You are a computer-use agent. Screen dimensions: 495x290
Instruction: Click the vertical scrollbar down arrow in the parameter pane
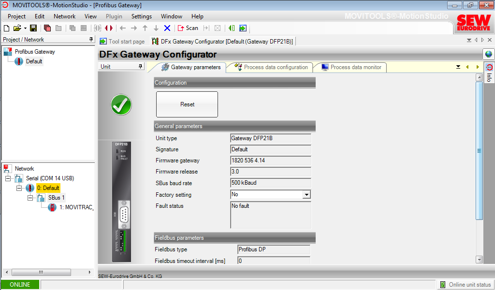tap(479, 260)
